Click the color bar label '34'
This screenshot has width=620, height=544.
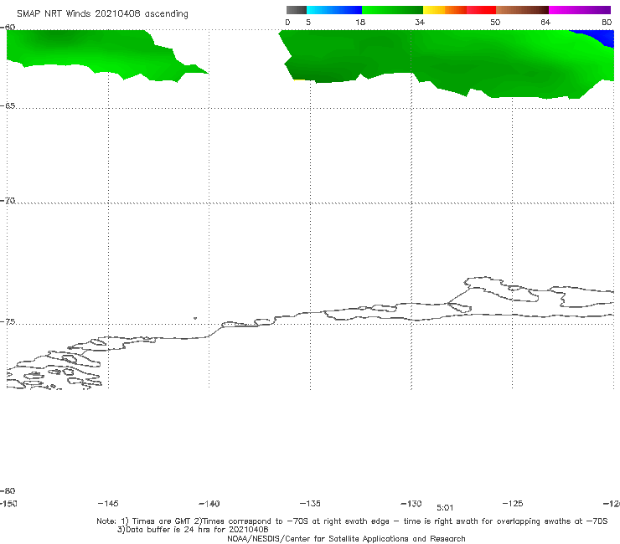(420, 23)
